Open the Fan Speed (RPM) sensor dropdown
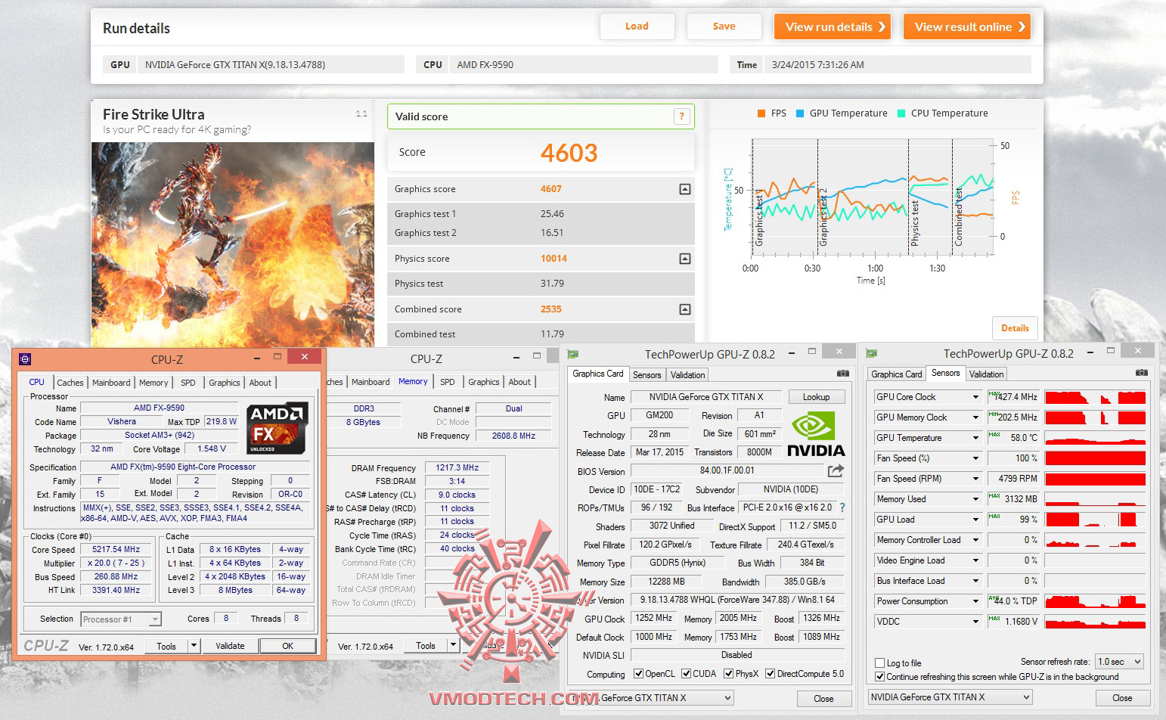1166x720 pixels. point(975,479)
